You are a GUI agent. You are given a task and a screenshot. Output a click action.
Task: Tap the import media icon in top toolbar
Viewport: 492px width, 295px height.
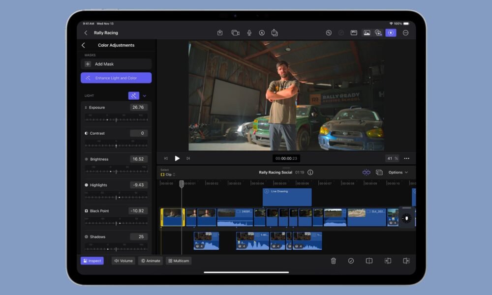pos(220,33)
